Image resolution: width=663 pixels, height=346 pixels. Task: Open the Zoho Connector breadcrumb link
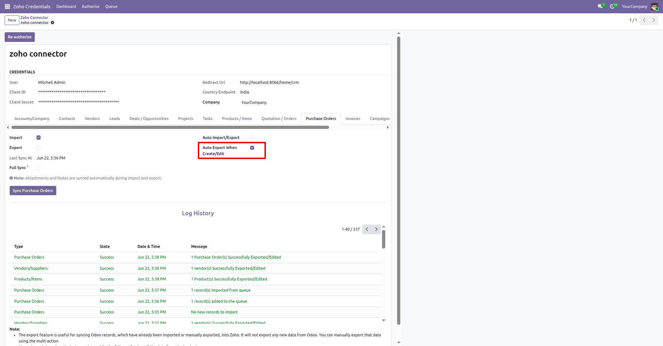click(34, 18)
